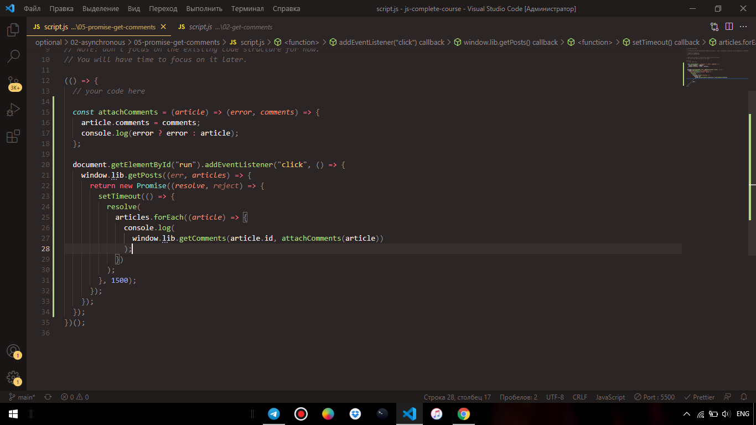Open '02-asynchronous' breadcrumb dropdown
The height and width of the screenshot is (425, 756).
pos(98,42)
